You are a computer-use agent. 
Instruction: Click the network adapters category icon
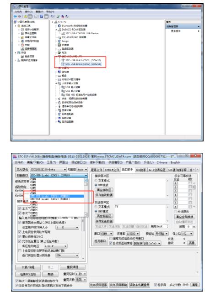click(x=59, y=114)
